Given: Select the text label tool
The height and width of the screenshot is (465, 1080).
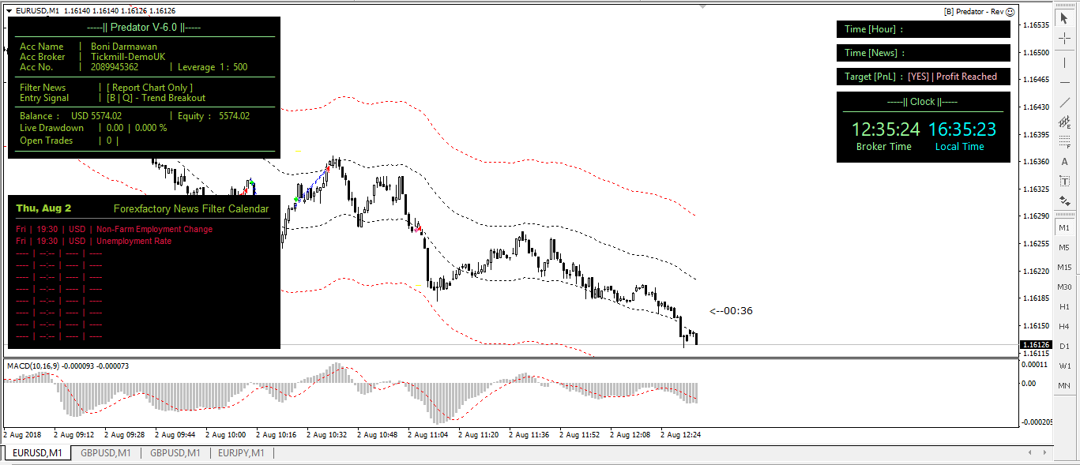Looking at the screenshot, I should (x=1064, y=182).
